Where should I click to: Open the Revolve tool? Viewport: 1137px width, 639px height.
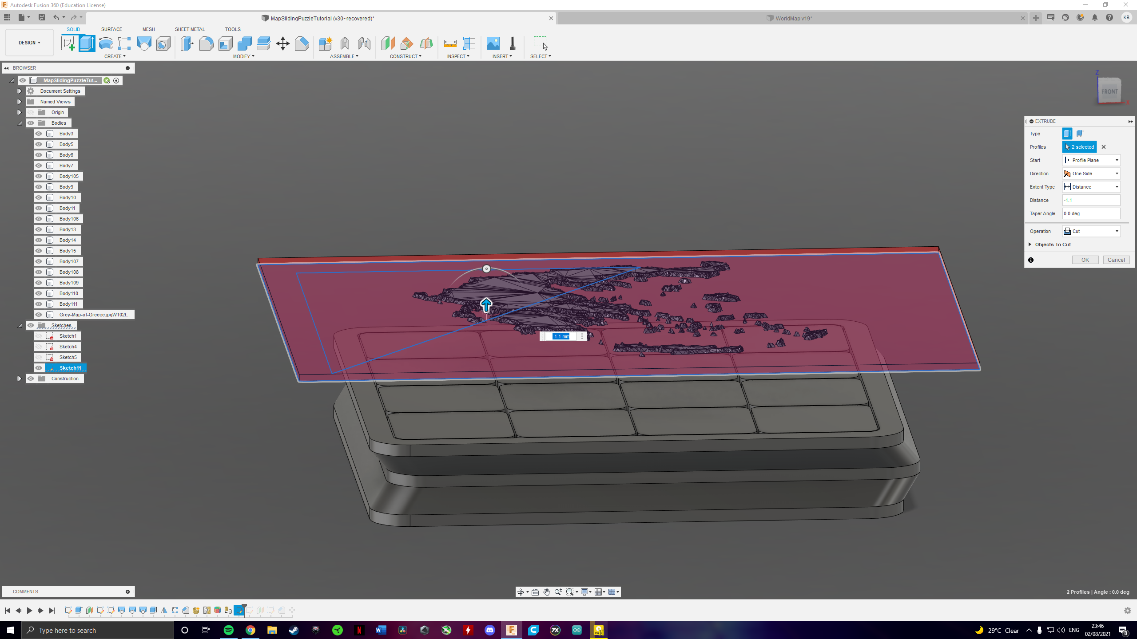105,43
